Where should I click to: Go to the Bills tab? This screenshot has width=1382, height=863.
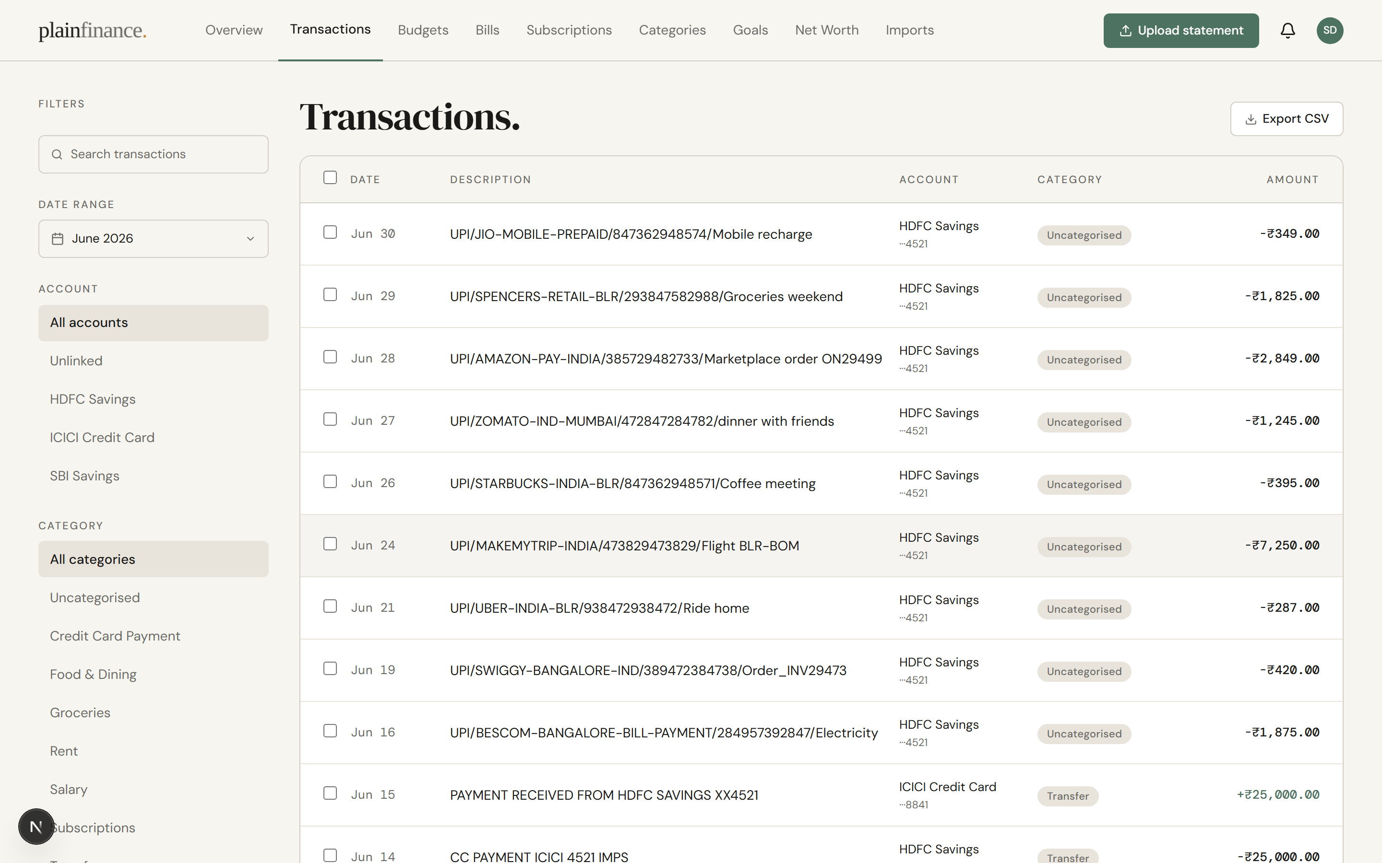[487, 30]
